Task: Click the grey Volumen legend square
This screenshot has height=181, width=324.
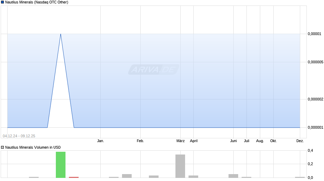Action: 2,147
